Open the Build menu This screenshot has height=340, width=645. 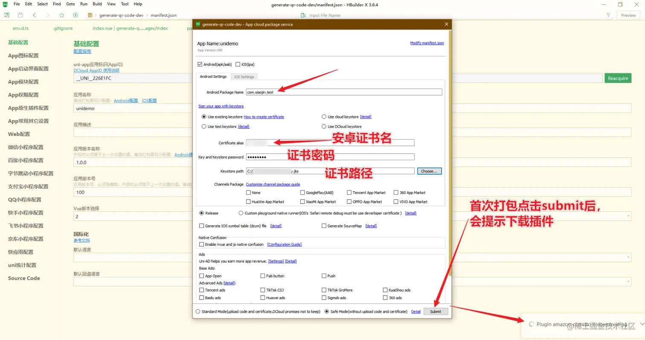coord(97,4)
